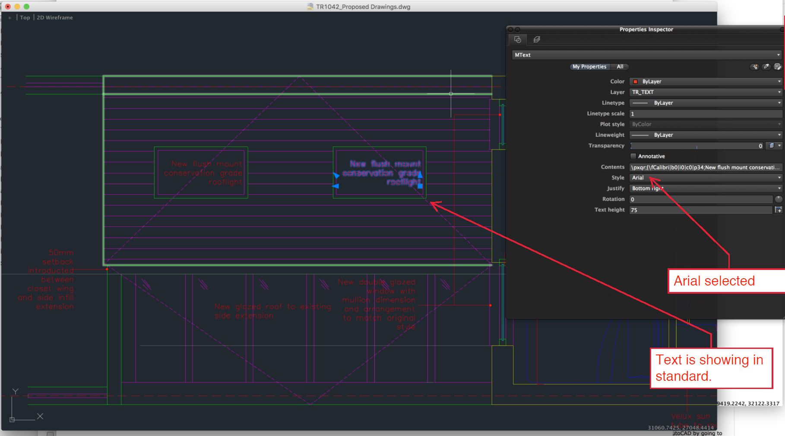Open the Layer TR_TEXT dropdown
This screenshot has height=436, width=785.
(x=706, y=92)
